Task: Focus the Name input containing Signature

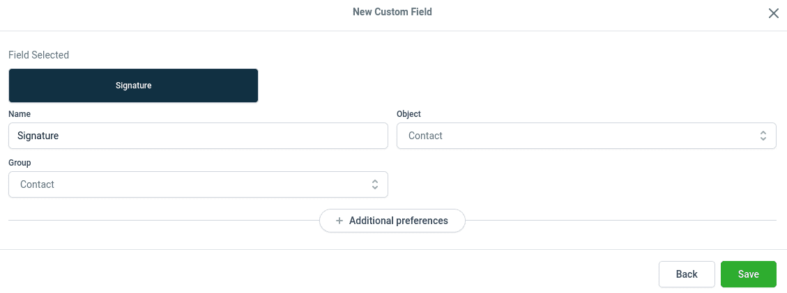Action: pos(198,136)
